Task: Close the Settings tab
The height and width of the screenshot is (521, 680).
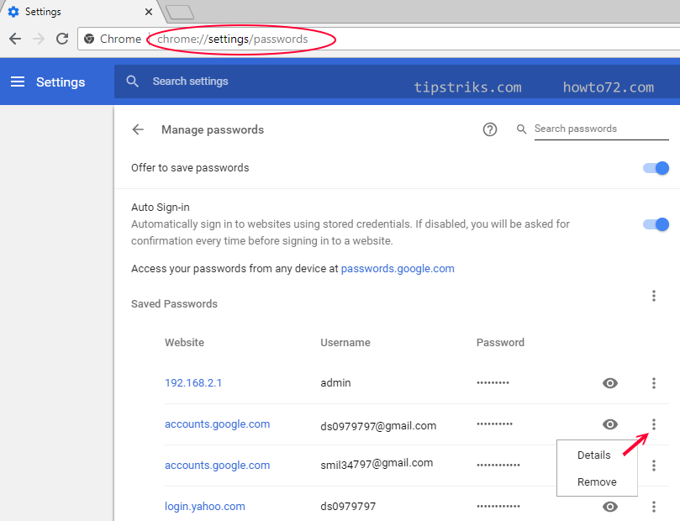Action: pyautogui.click(x=149, y=12)
